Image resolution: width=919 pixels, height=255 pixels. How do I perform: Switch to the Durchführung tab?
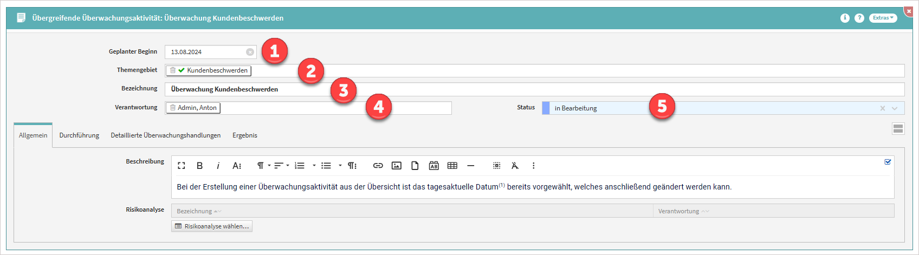click(x=79, y=135)
